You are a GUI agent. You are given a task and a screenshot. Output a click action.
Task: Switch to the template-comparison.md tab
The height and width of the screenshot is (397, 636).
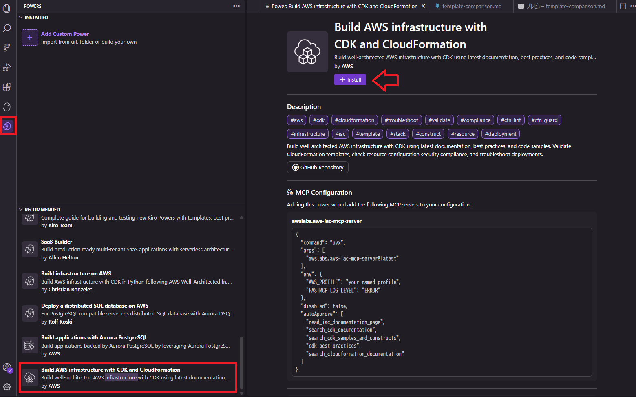click(472, 6)
